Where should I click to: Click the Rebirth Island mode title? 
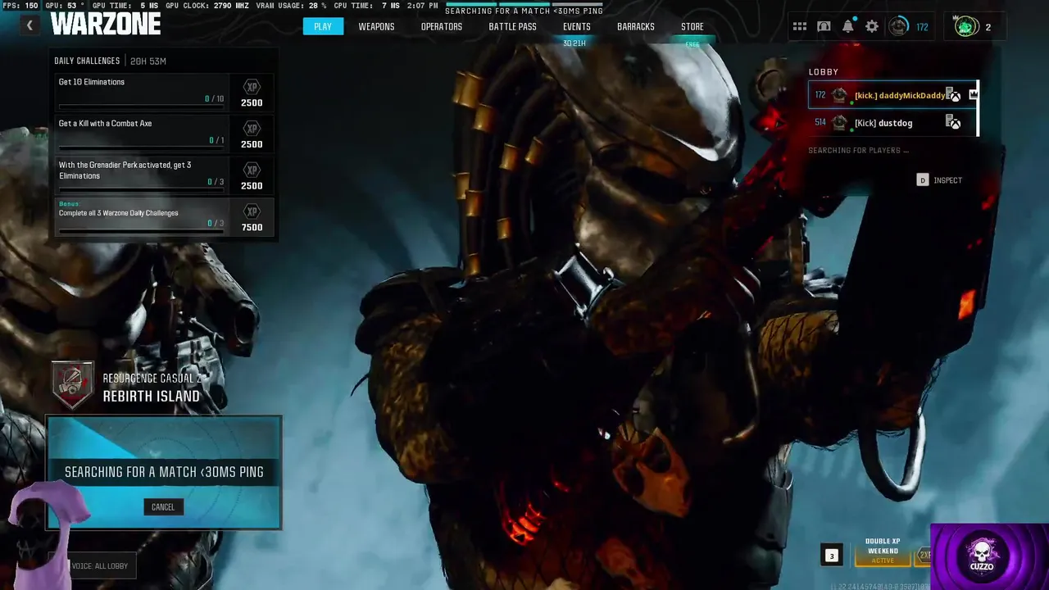click(x=151, y=396)
